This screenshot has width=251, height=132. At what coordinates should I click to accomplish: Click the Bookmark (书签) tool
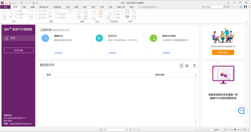click(19, 18)
